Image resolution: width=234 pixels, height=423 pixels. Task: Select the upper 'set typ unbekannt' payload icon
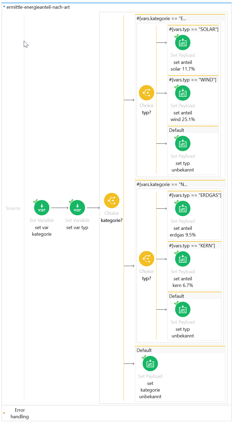[x=183, y=143]
